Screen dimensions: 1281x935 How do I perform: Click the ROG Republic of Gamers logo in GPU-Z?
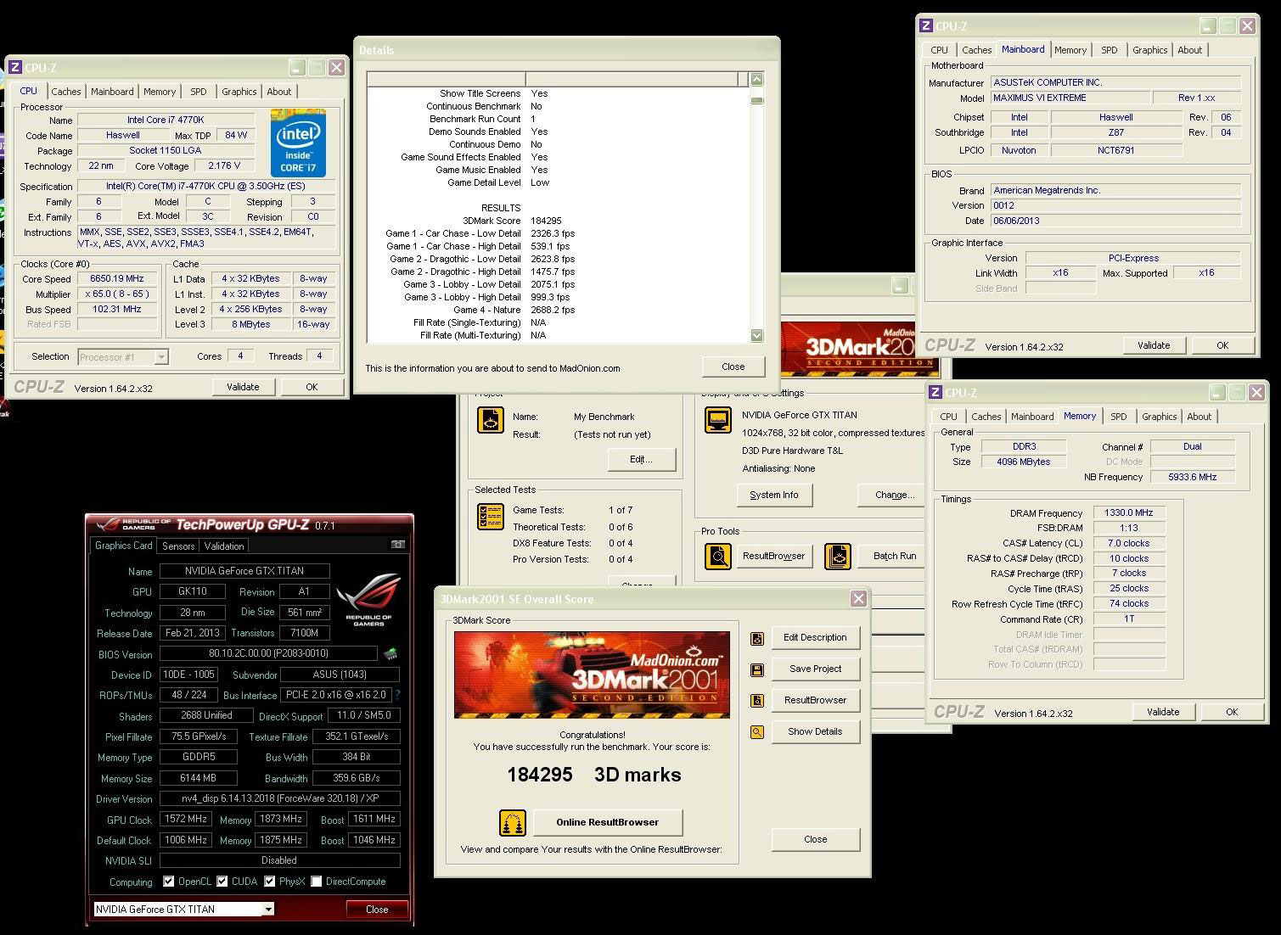(x=368, y=600)
